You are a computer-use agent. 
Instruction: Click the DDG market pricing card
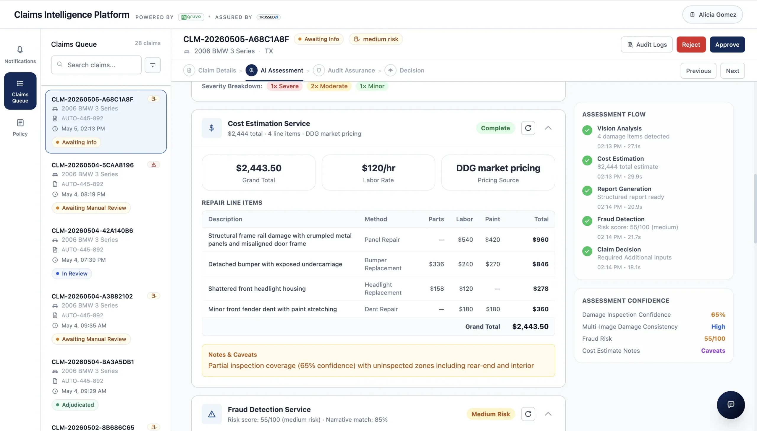tap(498, 173)
